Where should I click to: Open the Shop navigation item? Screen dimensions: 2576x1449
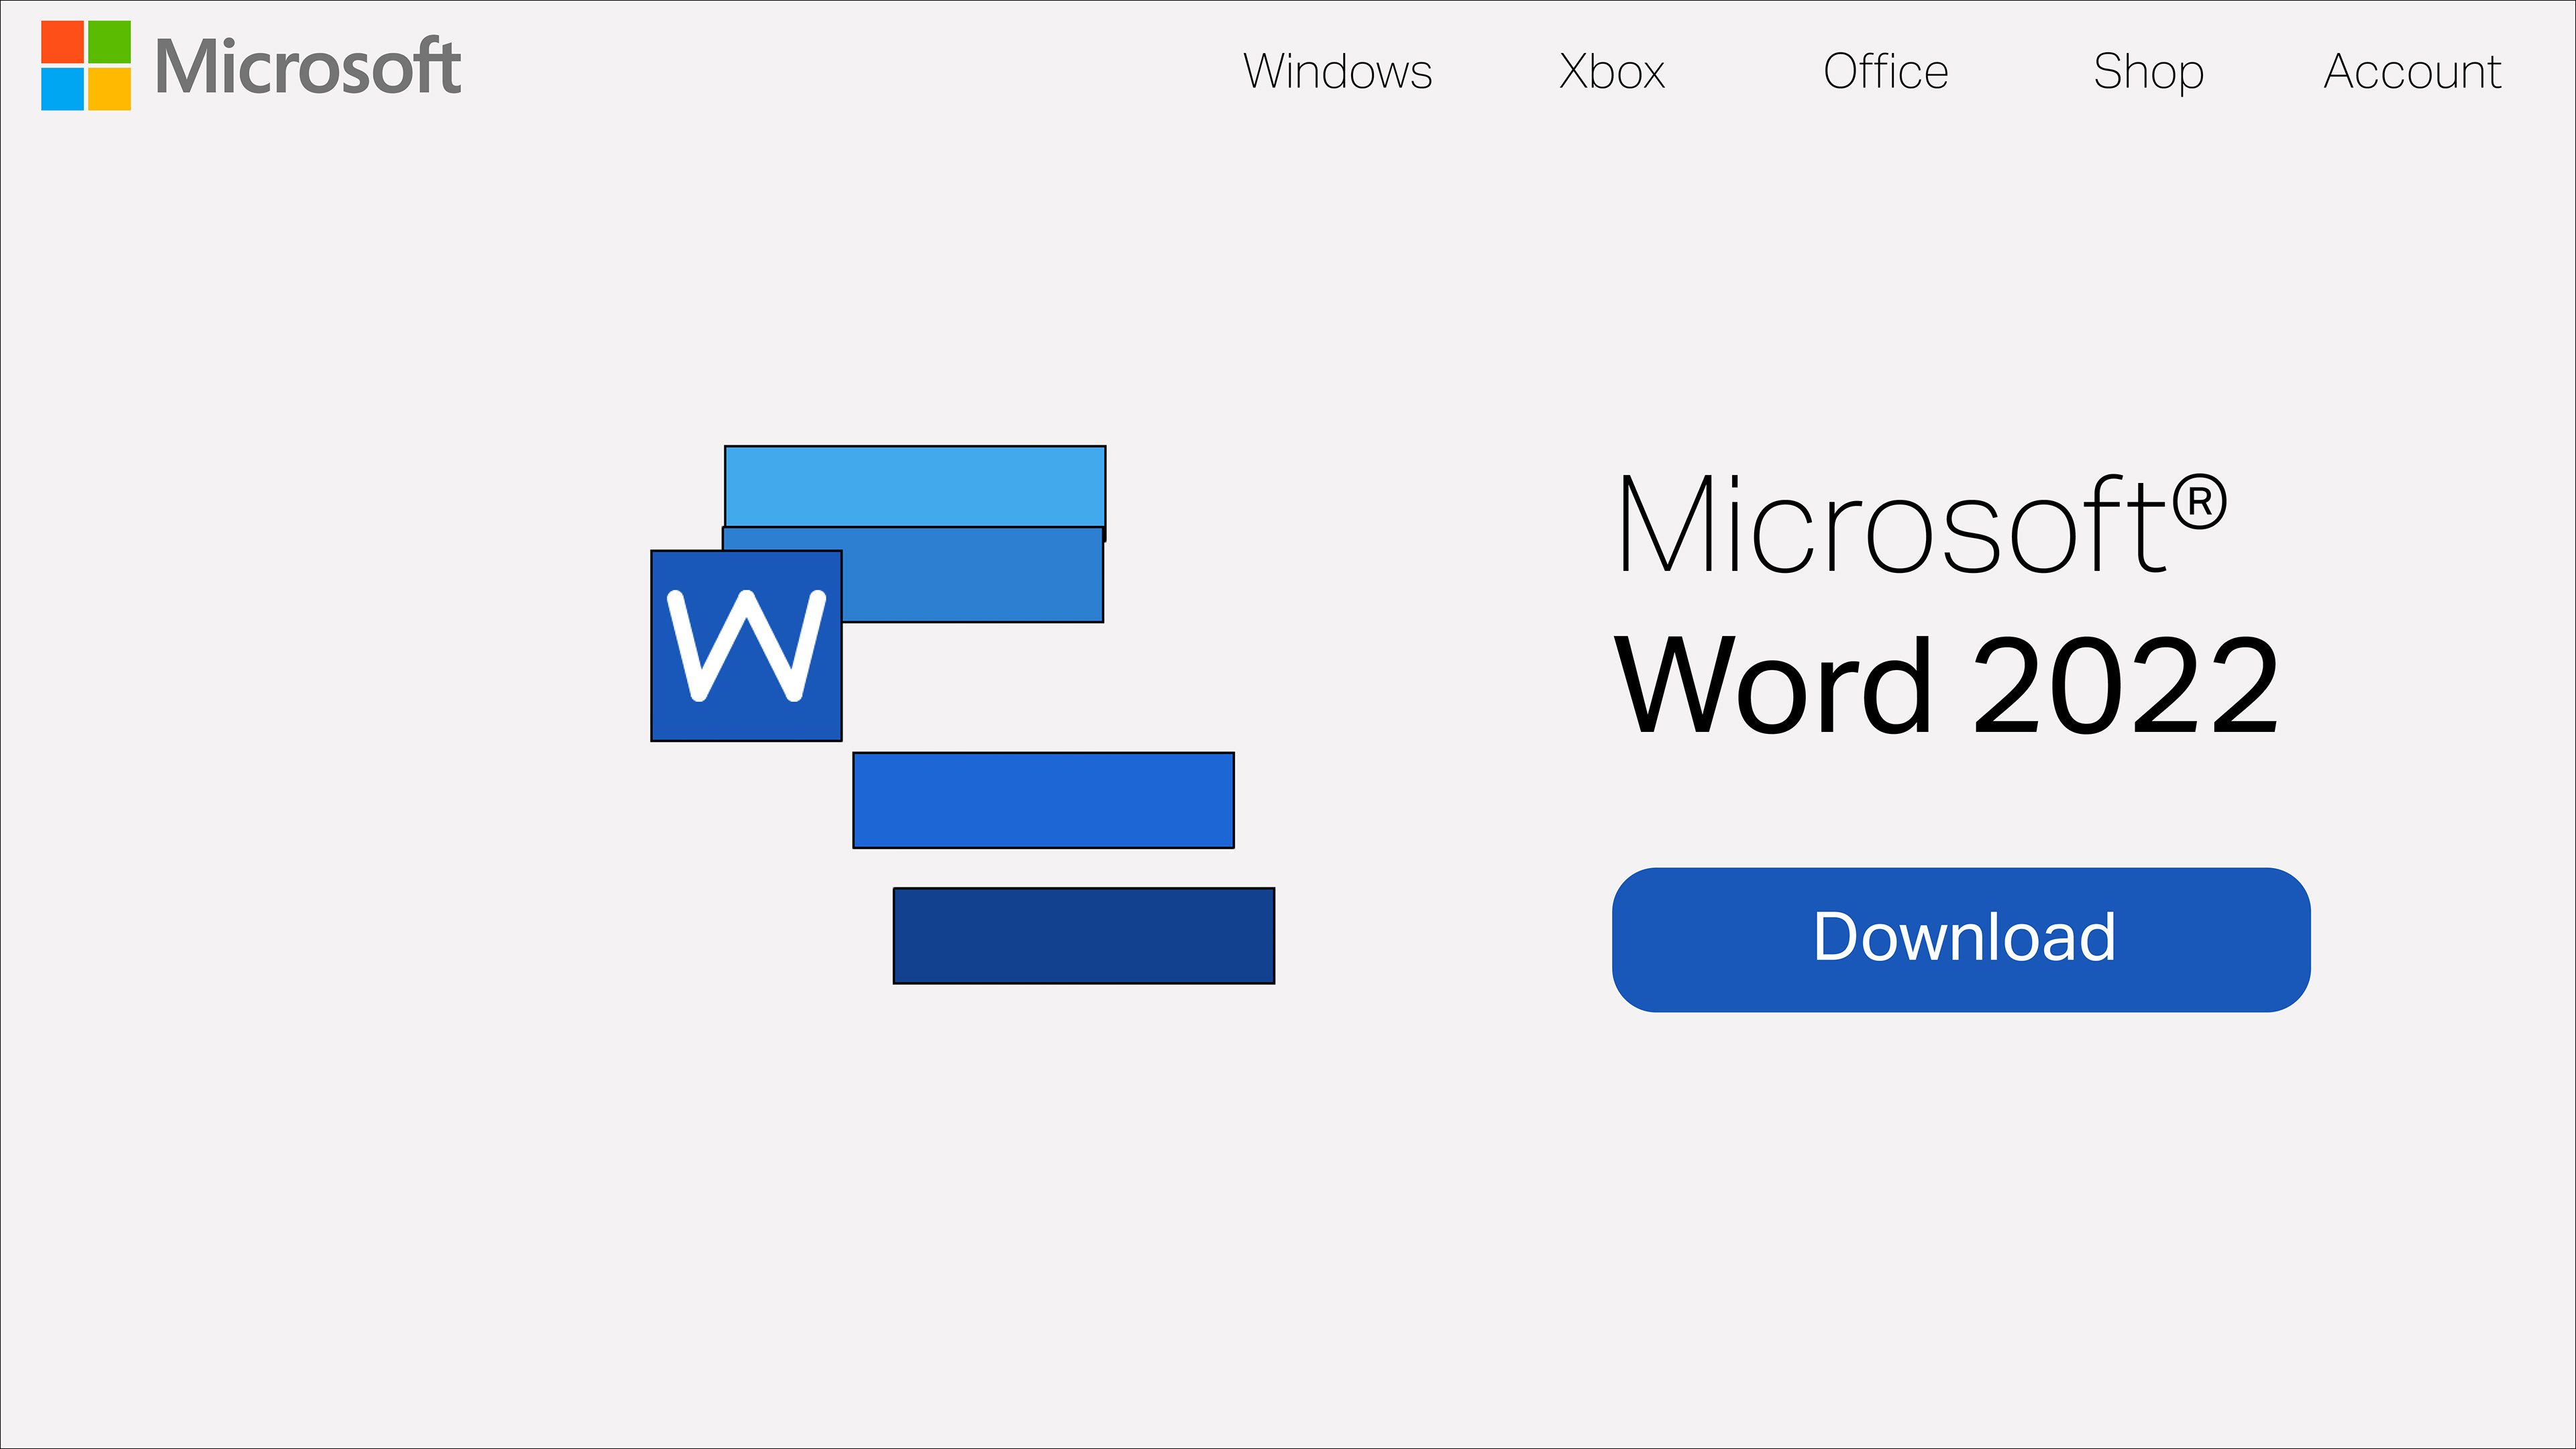click(x=2149, y=73)
